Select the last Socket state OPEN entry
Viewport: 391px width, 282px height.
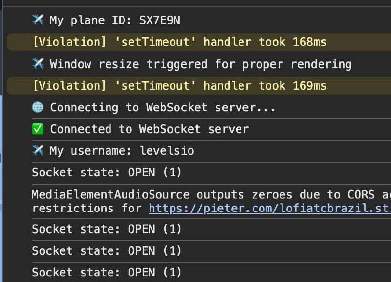(x=107, y=272)
